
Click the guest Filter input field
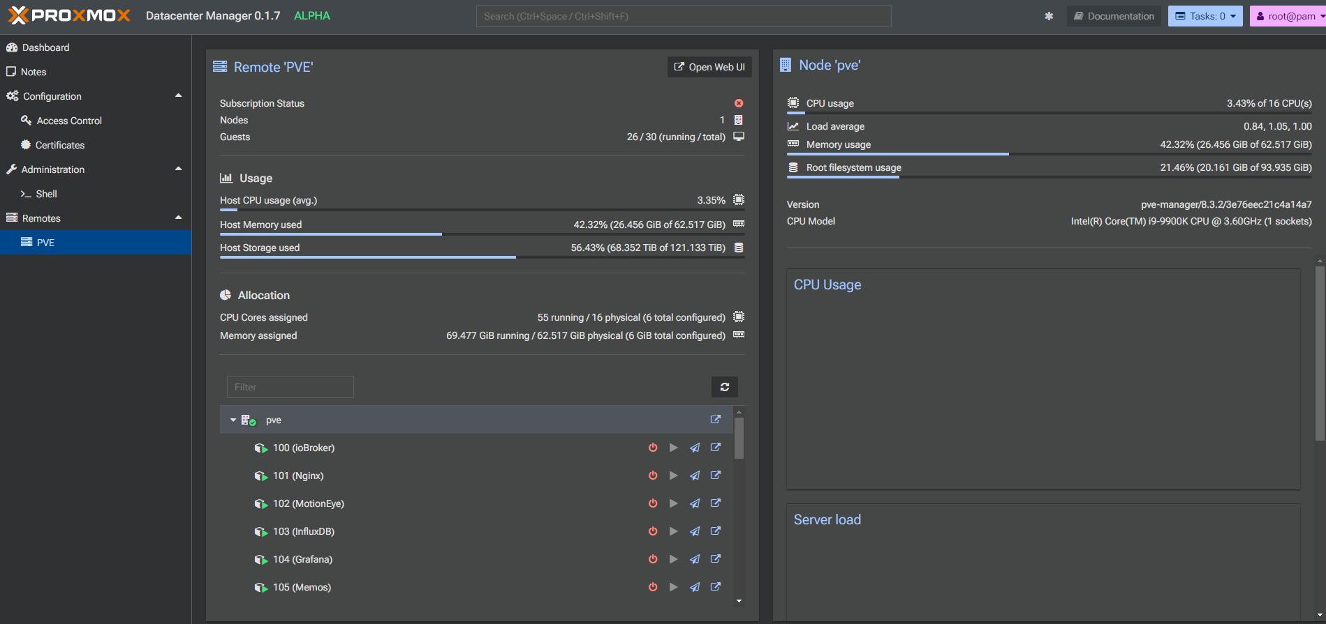(290, 387)
